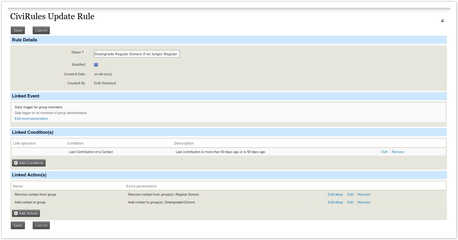This screenshot has height=240, width=458.
Task: Remove the Last Contribution condition
Action: click(398, 152)
